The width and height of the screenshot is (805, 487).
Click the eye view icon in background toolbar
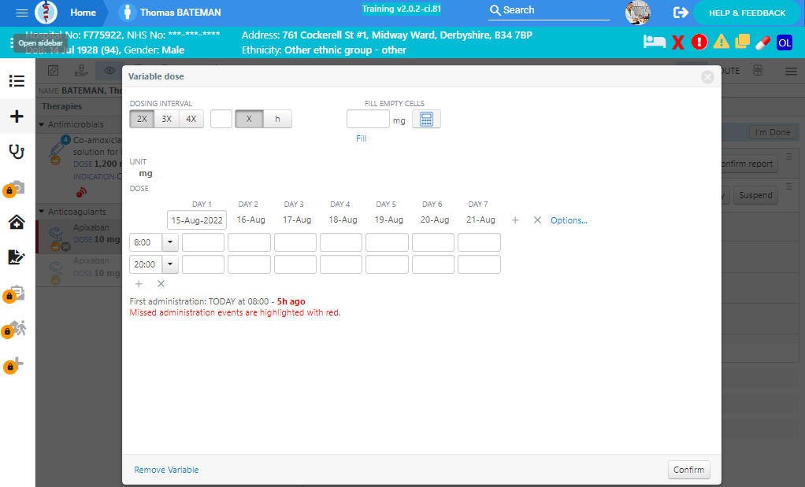tap(109, 71)
